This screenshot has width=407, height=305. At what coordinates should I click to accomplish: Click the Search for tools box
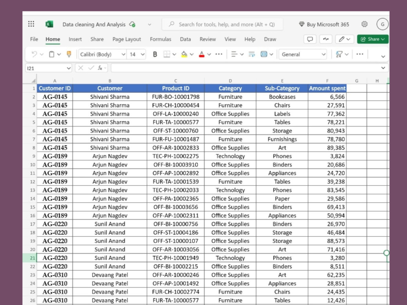[x=223, y=24]
